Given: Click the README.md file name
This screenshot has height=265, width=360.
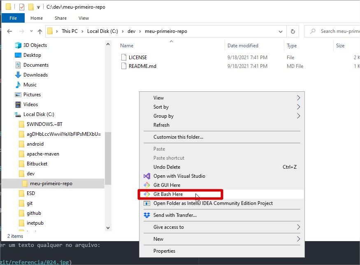Looking at the screenshot, I should (142, 66).
